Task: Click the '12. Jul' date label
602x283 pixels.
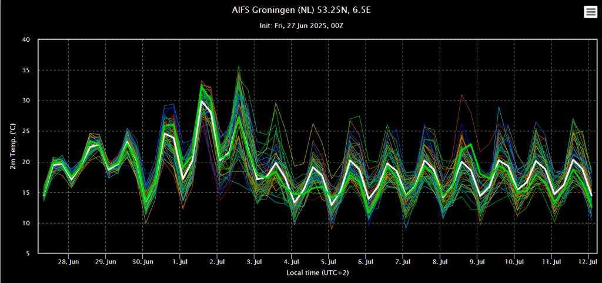Action: pos(588,262)
